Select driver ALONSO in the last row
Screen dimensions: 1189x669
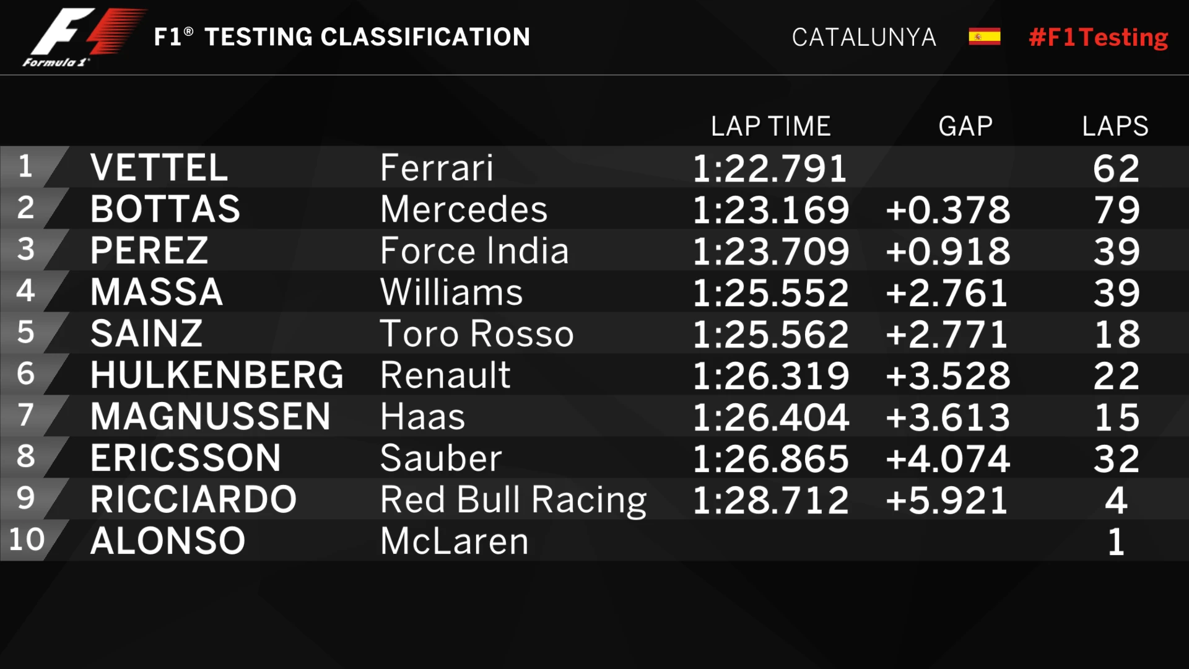click(168, 541)
